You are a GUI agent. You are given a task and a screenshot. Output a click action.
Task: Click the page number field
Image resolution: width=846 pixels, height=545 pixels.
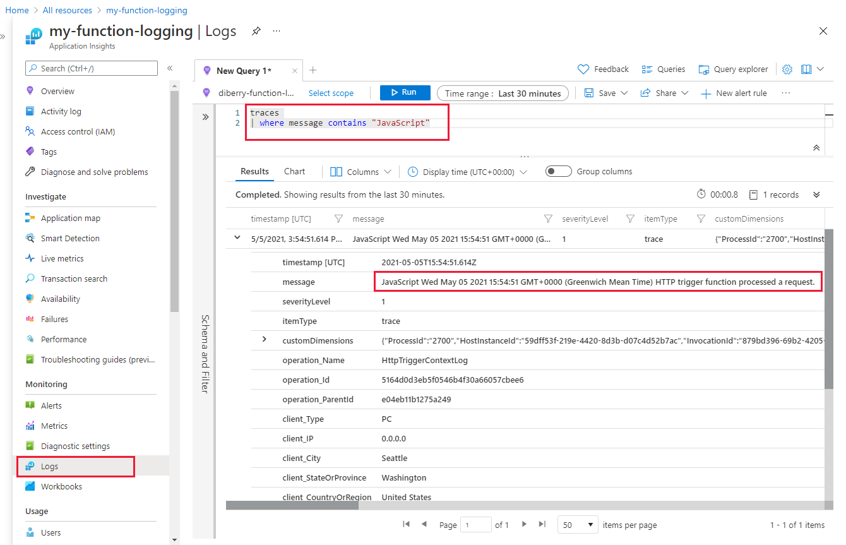point(475,525)
